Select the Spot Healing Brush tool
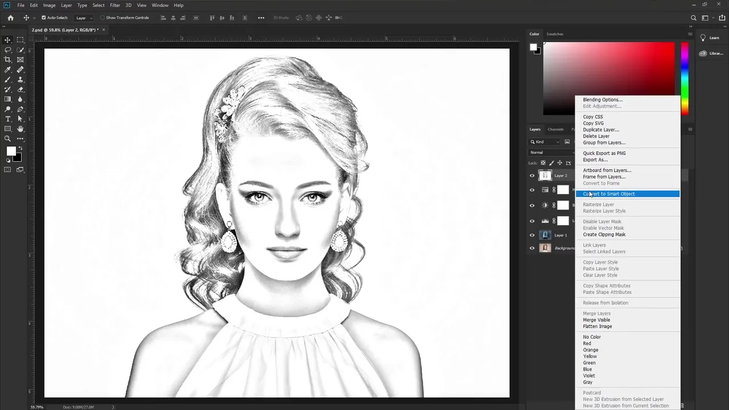This screenshot has height=410, width=729. pos(21,69)
